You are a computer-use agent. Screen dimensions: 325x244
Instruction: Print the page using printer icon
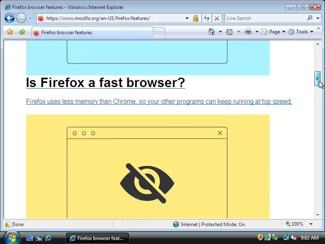click(248, 32)
